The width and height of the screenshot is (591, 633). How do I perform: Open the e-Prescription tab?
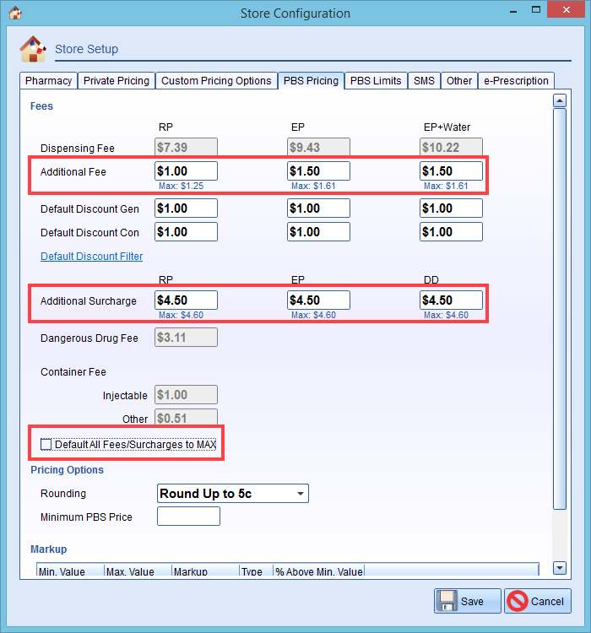(x=516, y=81)
